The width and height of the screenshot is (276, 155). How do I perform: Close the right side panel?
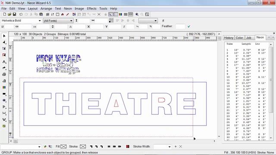pyautogui.click(x=274, y=33)
